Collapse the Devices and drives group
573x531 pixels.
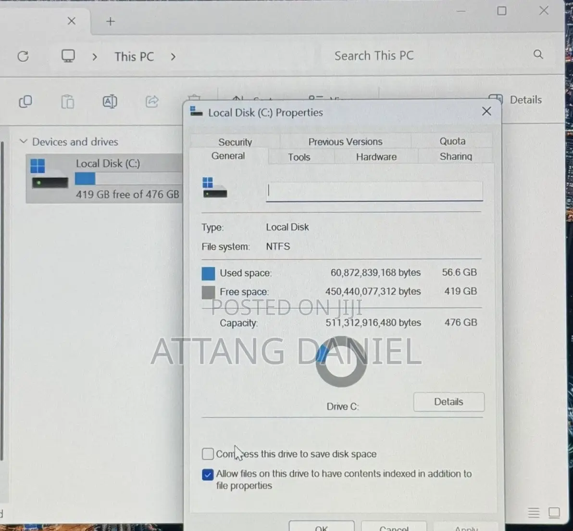[x=24, y=141]
